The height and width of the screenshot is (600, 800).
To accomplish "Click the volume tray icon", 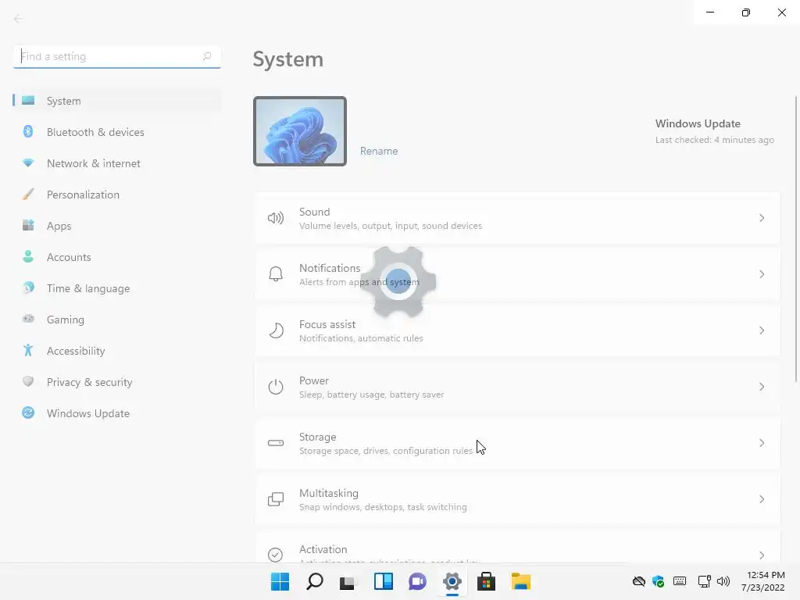I will tap(723, 581).
